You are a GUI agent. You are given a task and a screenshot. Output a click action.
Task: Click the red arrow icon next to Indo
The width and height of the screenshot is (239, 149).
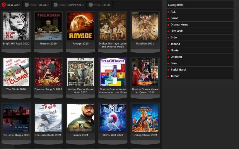point(168,38)
